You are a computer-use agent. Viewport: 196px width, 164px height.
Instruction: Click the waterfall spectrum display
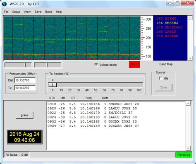[72, 38]
